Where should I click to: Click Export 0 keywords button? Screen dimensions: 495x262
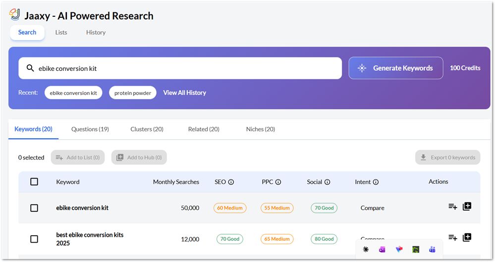pos(447,157)
